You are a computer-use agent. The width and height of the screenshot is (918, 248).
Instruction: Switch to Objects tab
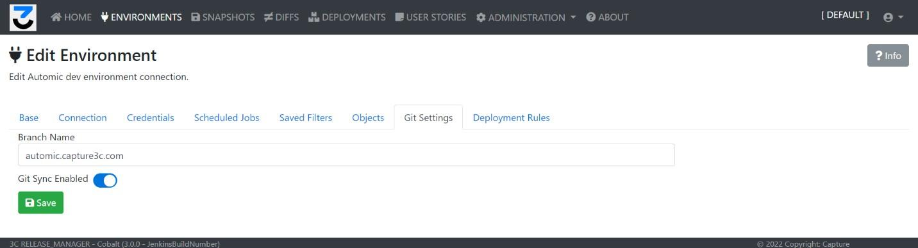tap(368, 117)
